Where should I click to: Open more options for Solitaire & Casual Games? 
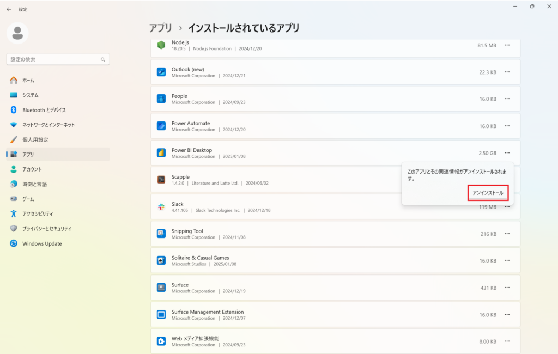[x=507, y=260]
